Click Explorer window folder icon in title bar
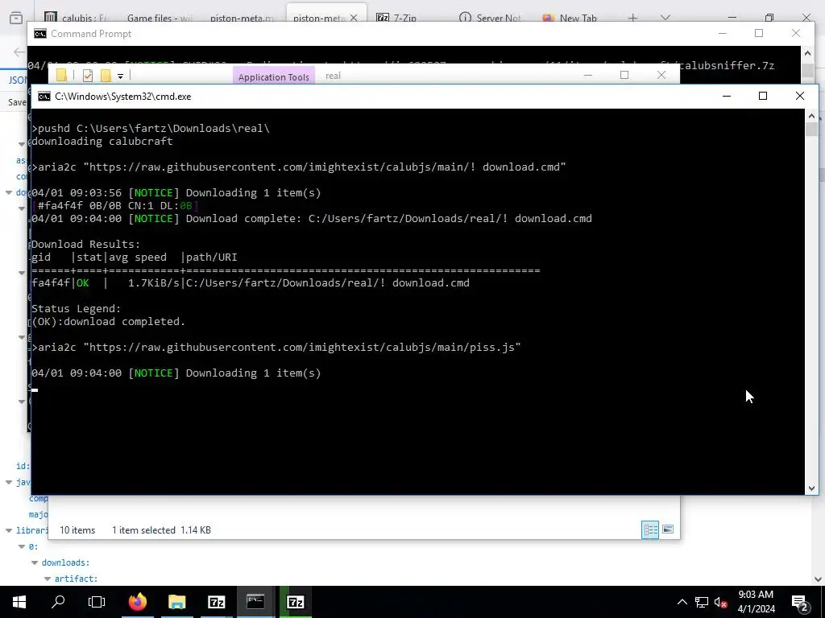 pos(61,76)
